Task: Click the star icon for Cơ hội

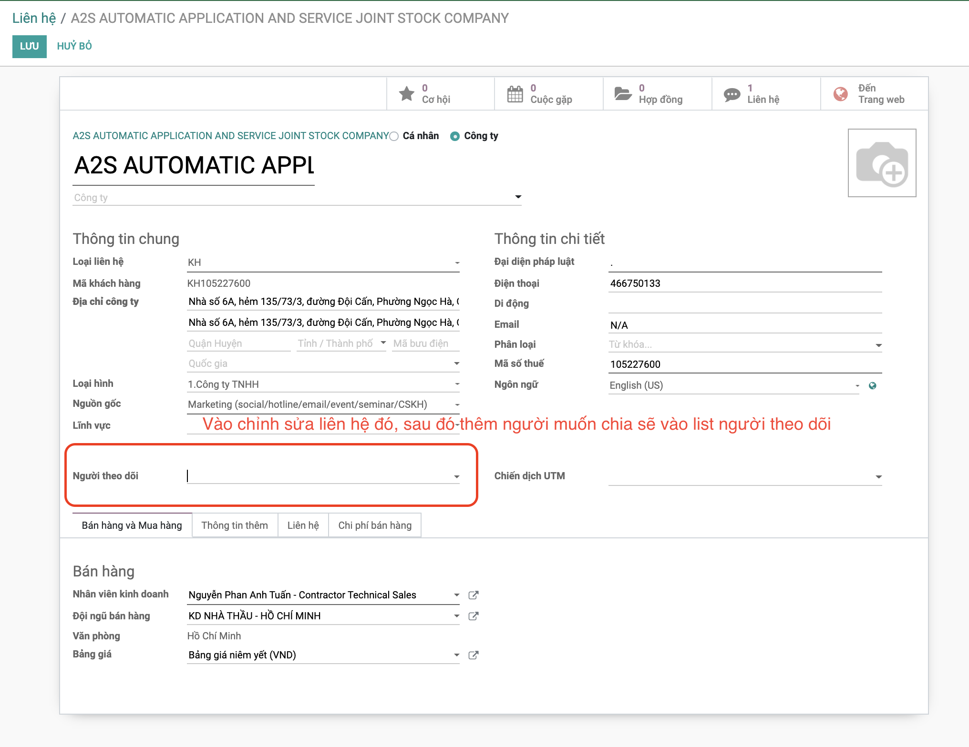Action: pos(406,93)
